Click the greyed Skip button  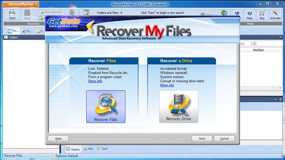tap(206, 14)
